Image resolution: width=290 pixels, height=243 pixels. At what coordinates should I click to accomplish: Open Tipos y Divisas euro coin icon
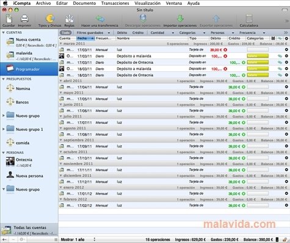(x=50, y=19)
